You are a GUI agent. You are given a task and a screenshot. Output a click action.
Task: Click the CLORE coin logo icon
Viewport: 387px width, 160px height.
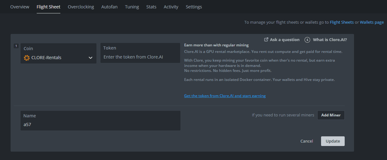click(27, 58)
